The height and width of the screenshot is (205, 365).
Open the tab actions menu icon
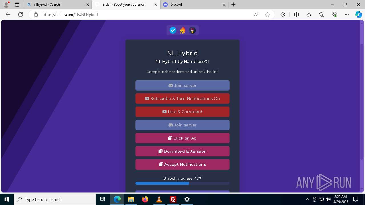click(17, 5)
